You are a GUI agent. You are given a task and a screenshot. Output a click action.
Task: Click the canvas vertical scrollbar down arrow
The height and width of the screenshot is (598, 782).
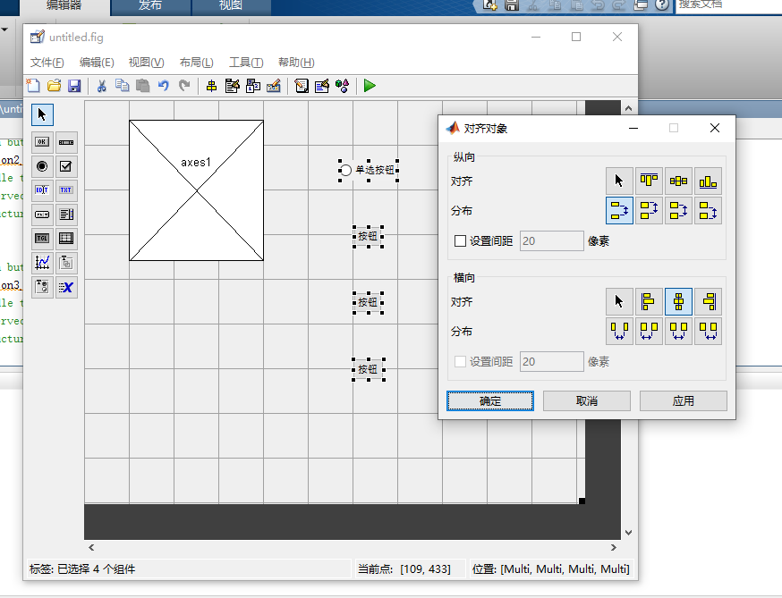[x=628, y=532]
